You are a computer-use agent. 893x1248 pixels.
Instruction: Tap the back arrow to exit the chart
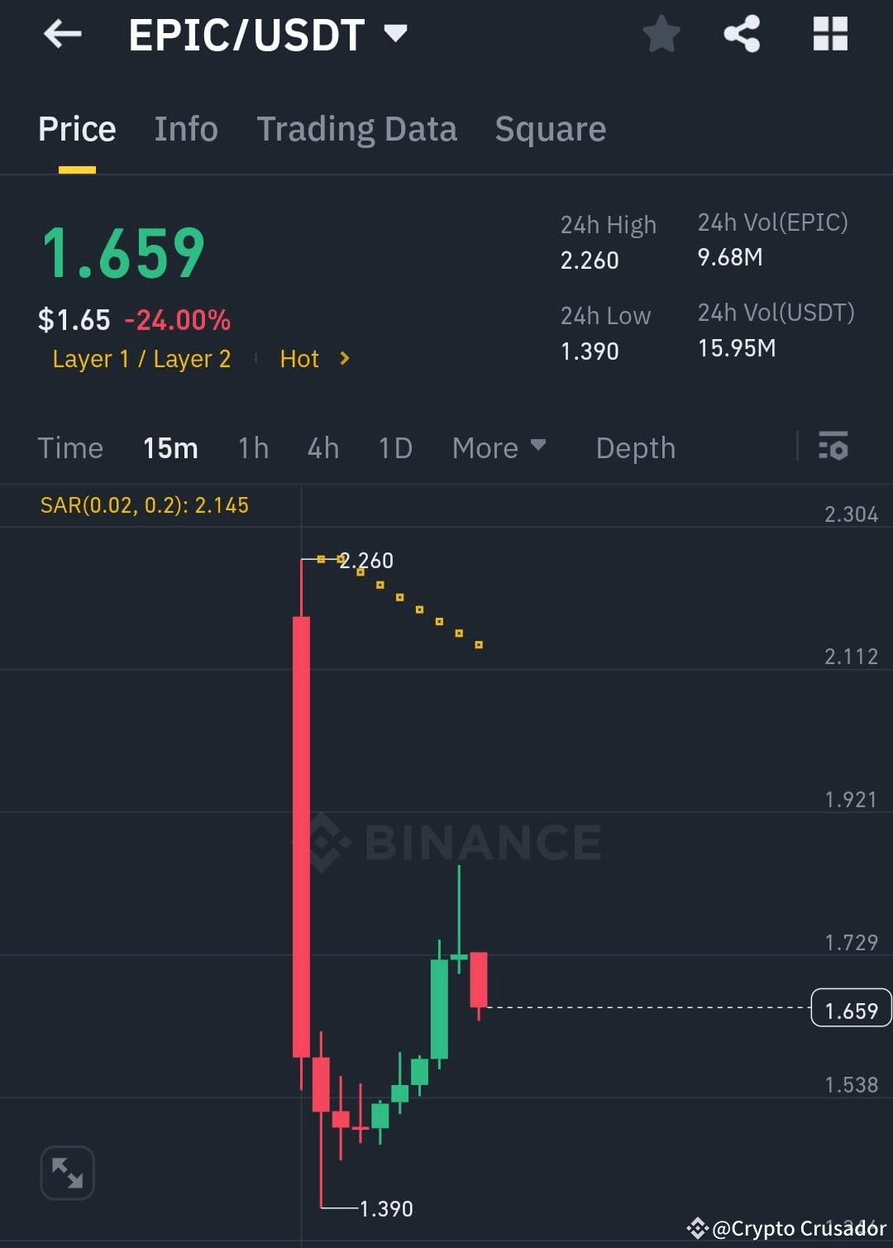point(62,34)
